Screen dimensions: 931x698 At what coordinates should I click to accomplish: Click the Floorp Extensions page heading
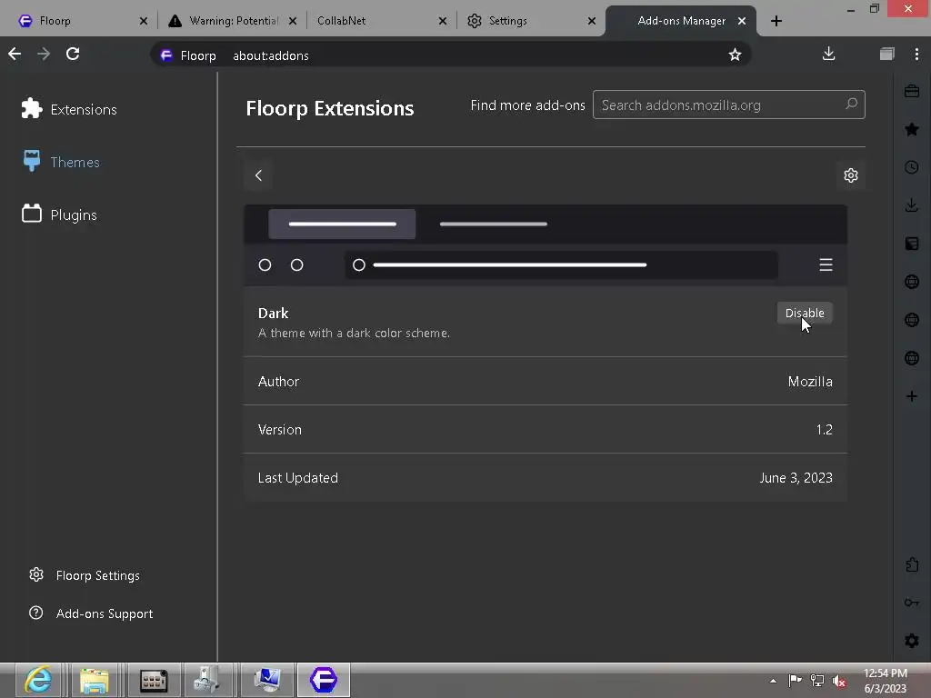[x=329, y=108]
